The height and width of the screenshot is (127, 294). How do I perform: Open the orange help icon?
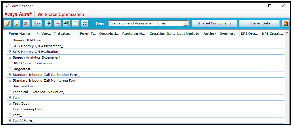pyautogui.click(x=286, y=23)
